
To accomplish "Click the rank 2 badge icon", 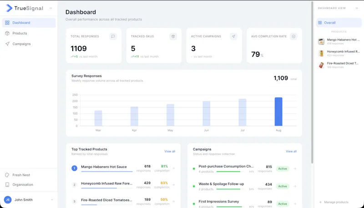I will coord(74,185).
